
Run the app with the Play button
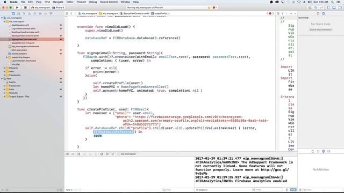coord(17,8)
